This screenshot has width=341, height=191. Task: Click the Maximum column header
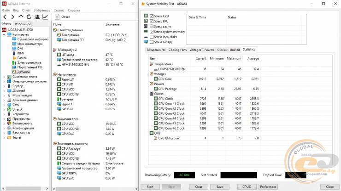click(234, 58)
